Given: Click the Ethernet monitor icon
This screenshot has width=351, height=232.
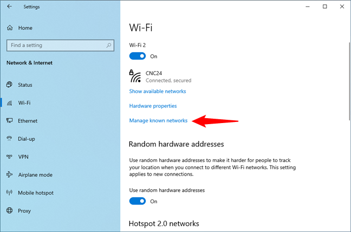Looking at the screenshot, I should pos(10,121).
